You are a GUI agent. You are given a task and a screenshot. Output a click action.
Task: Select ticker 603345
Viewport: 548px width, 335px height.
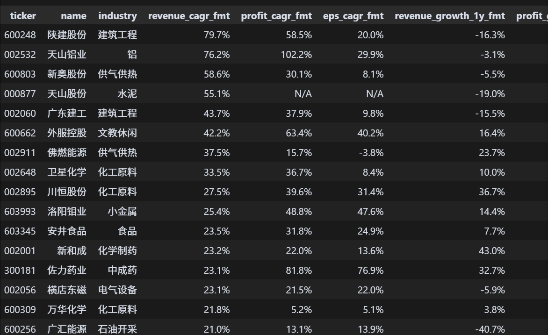pos(20,231)
